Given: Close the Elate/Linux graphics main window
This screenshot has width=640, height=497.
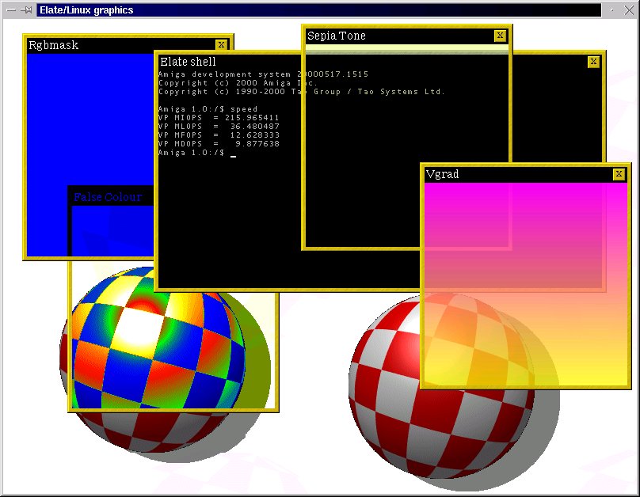Looking at the screenshot, I should coord(629,10).
